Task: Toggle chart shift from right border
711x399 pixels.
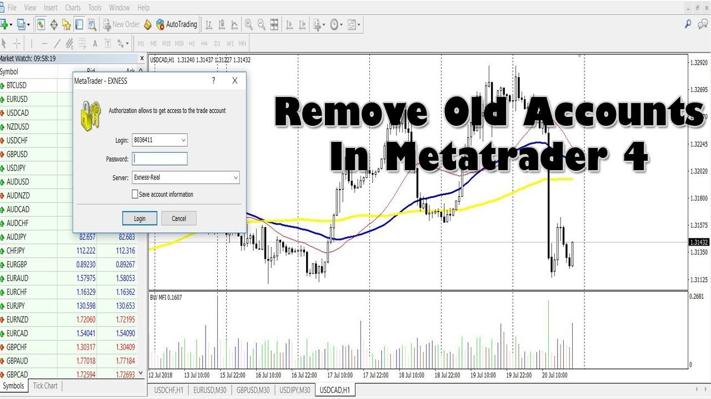Action: (x=302, y=24)
